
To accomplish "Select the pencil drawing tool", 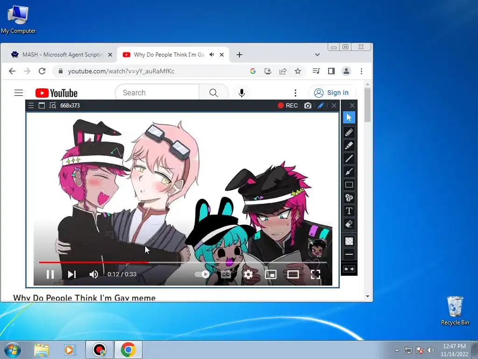I will point(349,132).
